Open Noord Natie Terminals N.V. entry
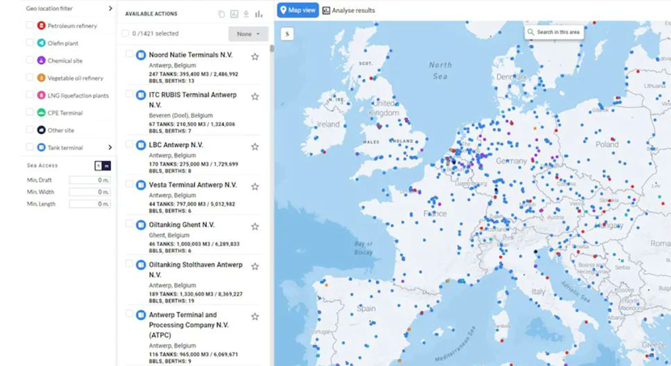 click(x=191, y=55)
